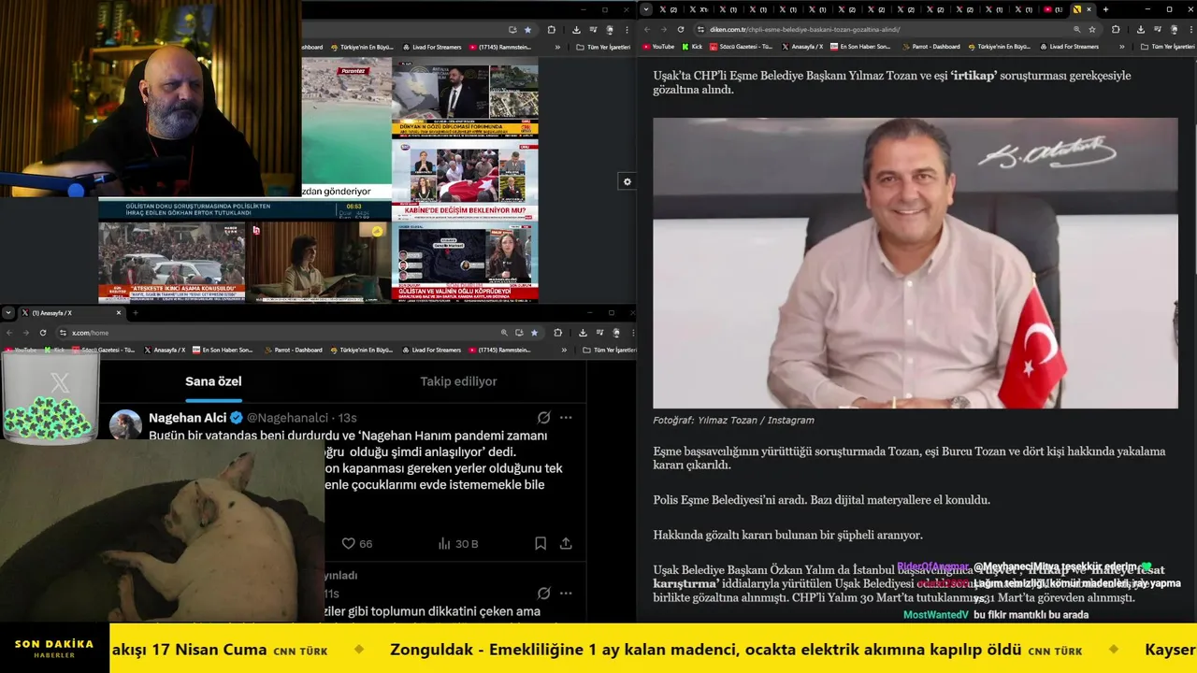Viewport: 1197px width, 673px height.
Task: Switch to the Takip ediliyor timeline tab
Action: (458, 381)
